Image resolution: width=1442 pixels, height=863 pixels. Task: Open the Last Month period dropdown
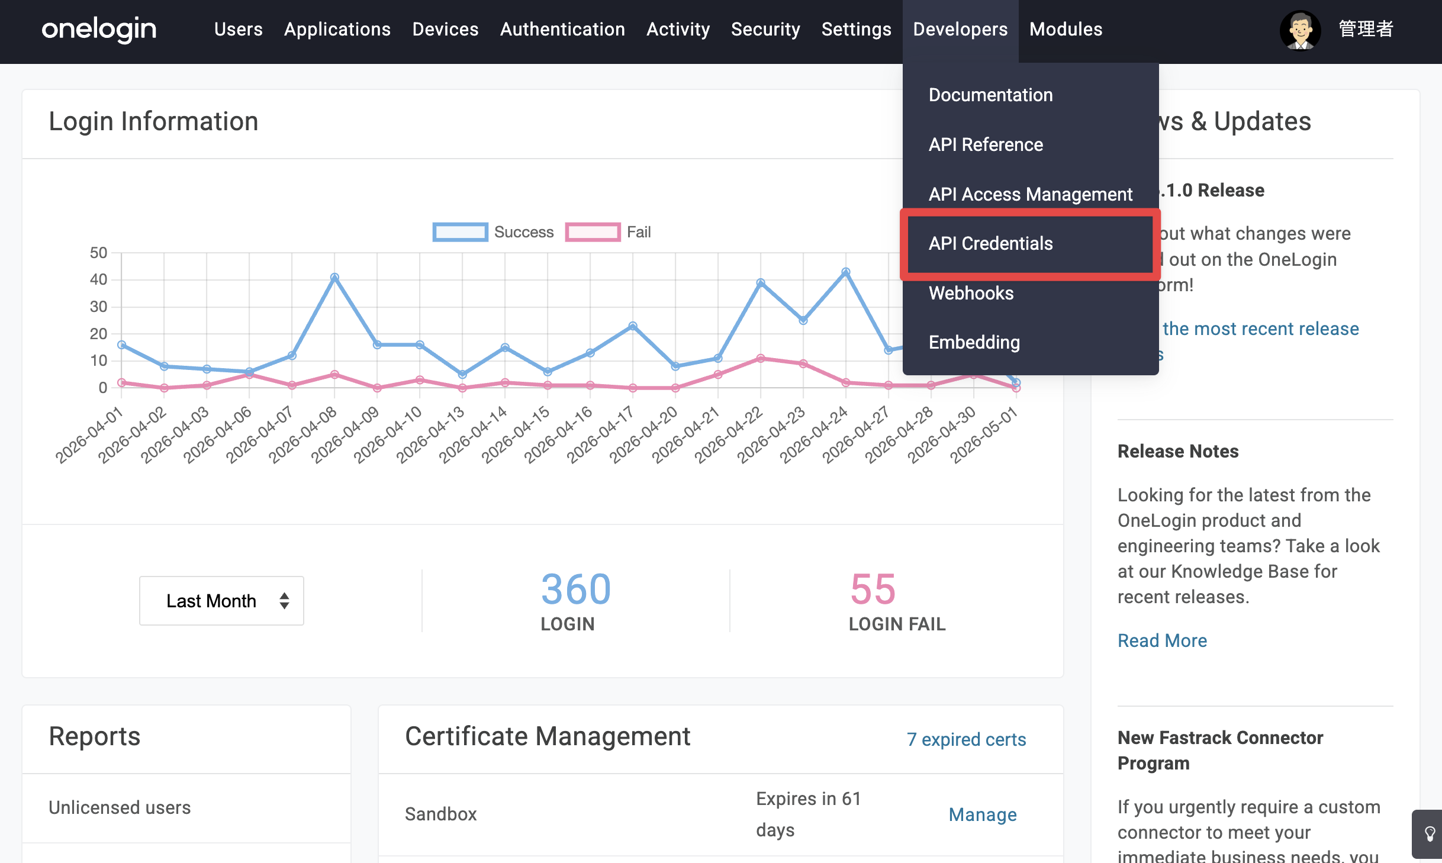pyautogui.click(x=221, y=601)
